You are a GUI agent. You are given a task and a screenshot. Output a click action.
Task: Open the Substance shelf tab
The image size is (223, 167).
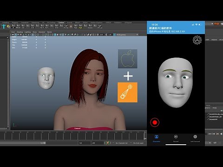point(118,23)
